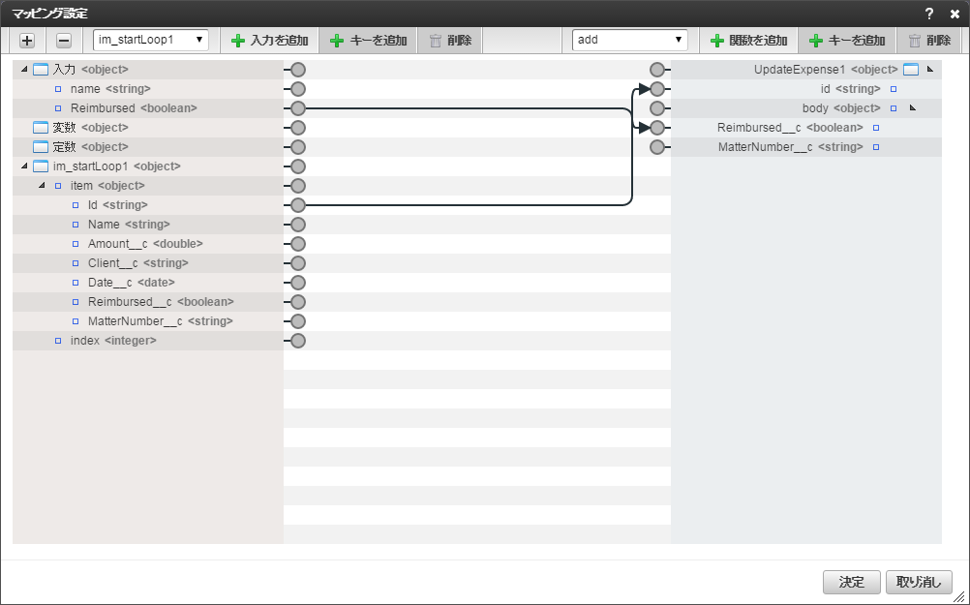Screen dimensions: 970x605
Task: Select the 変数 <object> text label
Action: [90, 128]
